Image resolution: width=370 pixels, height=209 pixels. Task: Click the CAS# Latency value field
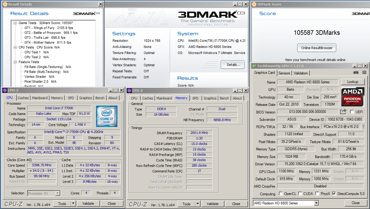point(199,144)
